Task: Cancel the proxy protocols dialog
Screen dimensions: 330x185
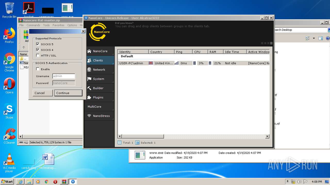Action: click(43, 93)
